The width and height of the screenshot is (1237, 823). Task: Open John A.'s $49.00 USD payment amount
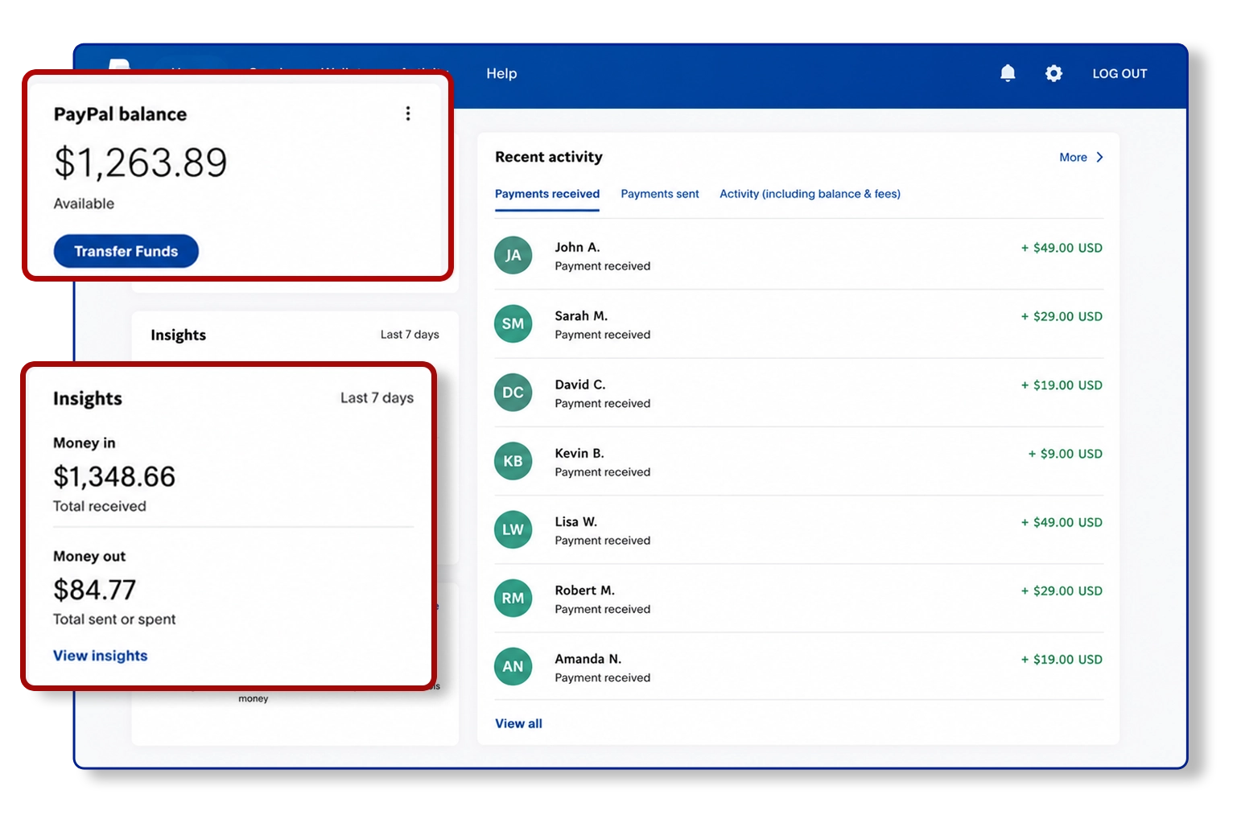pos(1062,248)
